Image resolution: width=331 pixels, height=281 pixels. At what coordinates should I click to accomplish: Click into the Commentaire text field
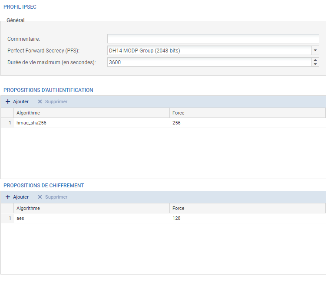213,39
